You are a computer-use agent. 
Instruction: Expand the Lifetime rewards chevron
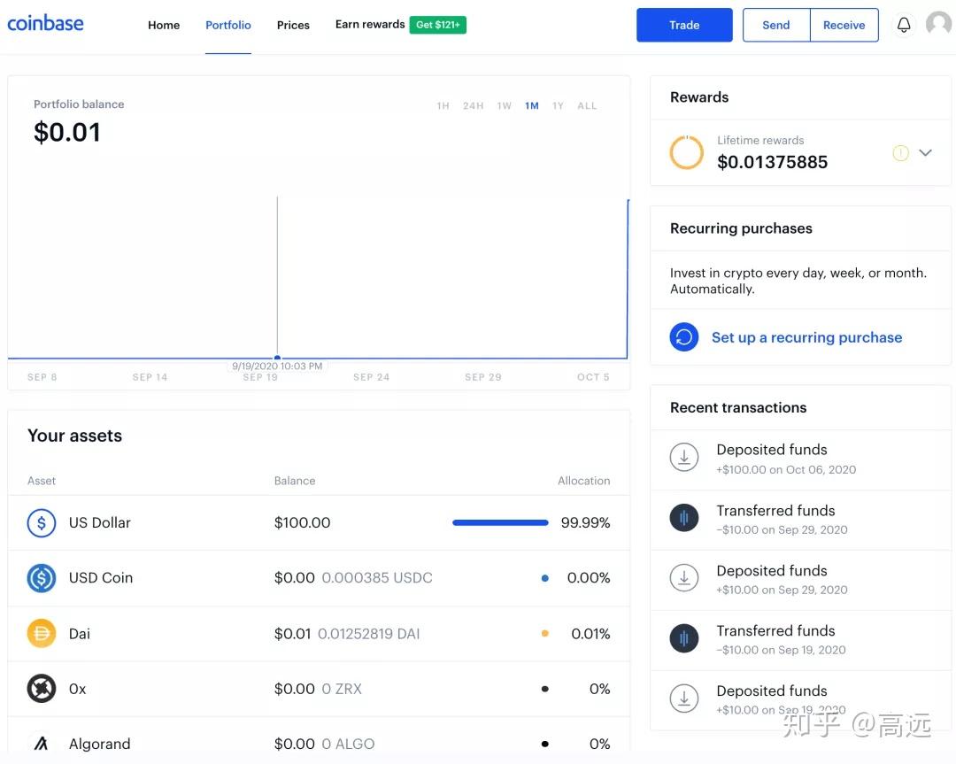click(926, 152)
